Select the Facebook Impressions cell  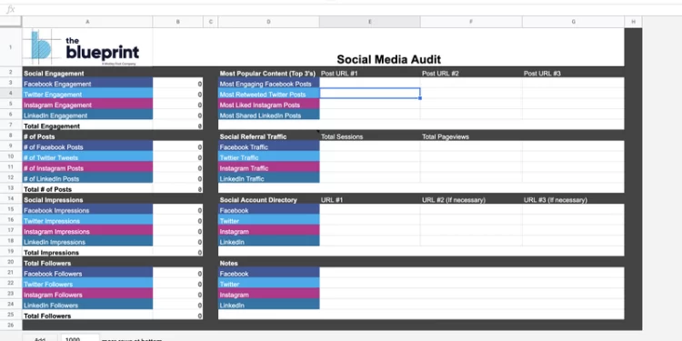click(x=87, y=210)
